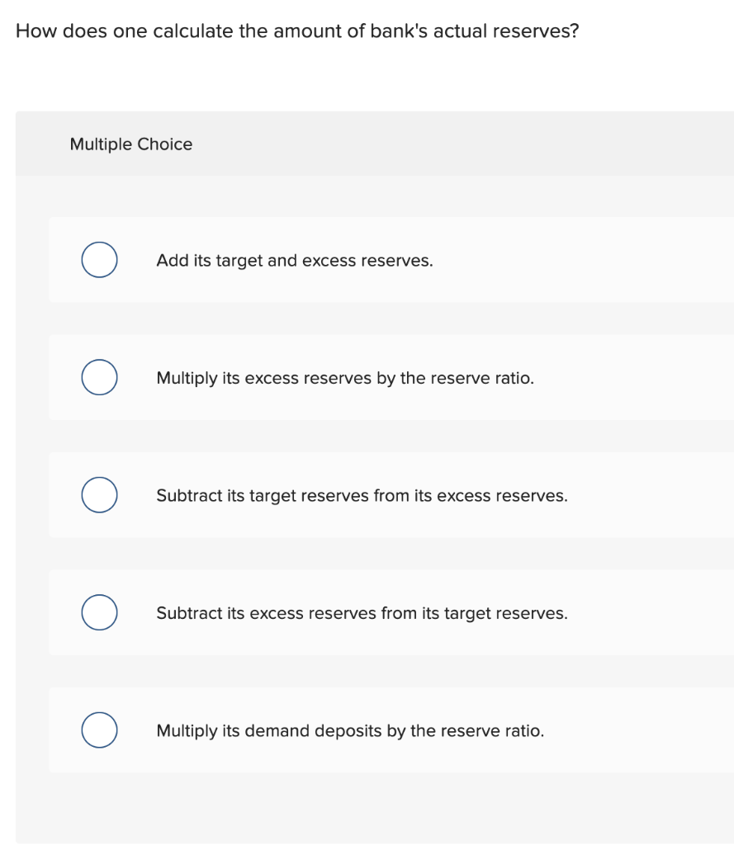Select the radio button for 'Add its target and excess reserves'
Image resolution: width=734 pixels, height=845 pixels.
click(x=99, y=259)
